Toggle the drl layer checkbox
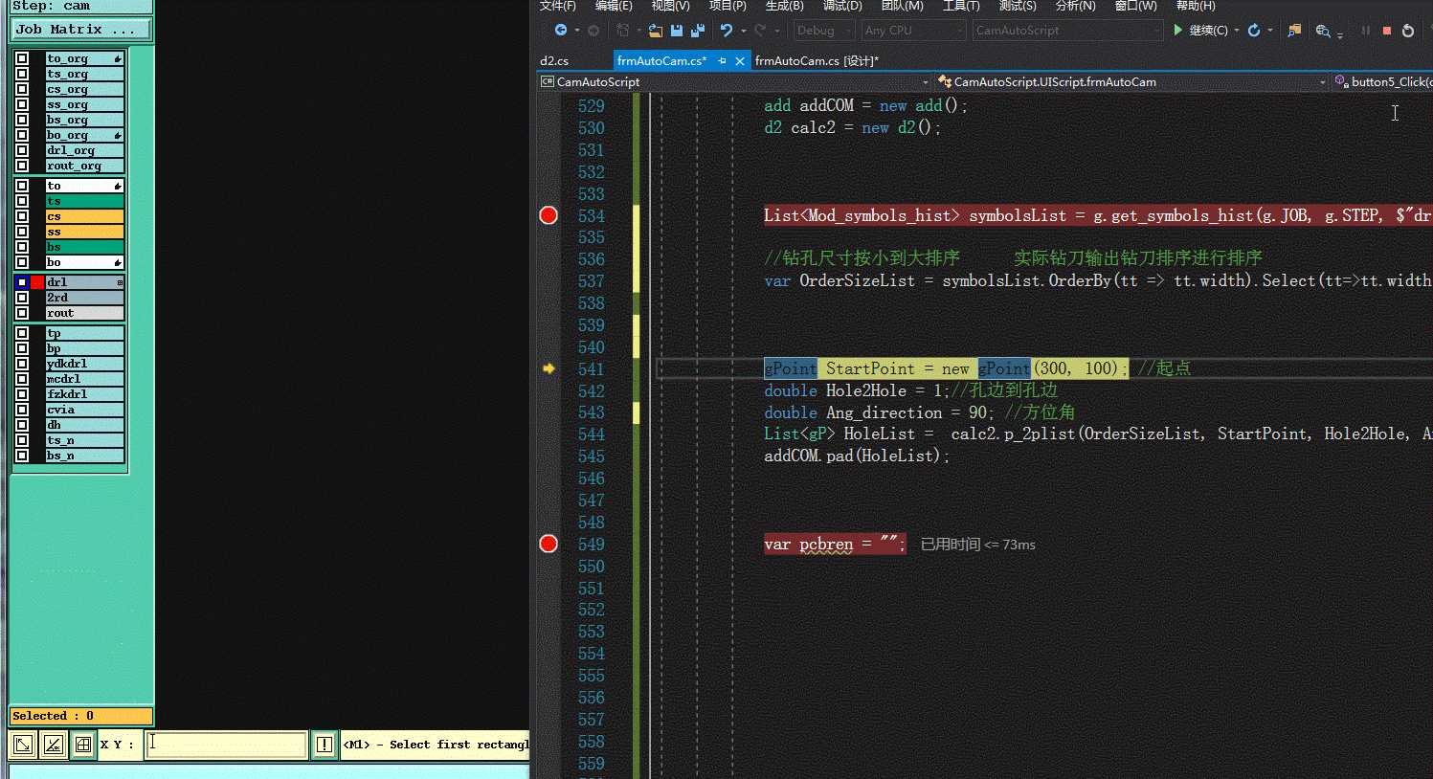This screenshot has width=1433, height=779. pos(22,282)
